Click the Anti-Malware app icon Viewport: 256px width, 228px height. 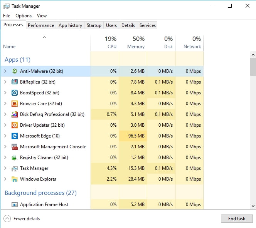click(x=15, y=71)
